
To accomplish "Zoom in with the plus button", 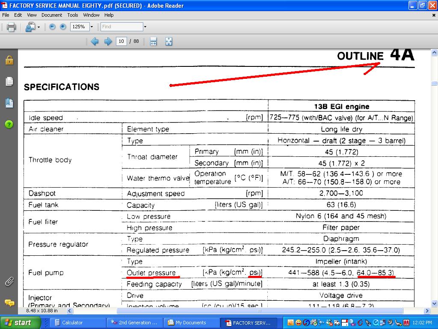I will (x=63, y=27).
